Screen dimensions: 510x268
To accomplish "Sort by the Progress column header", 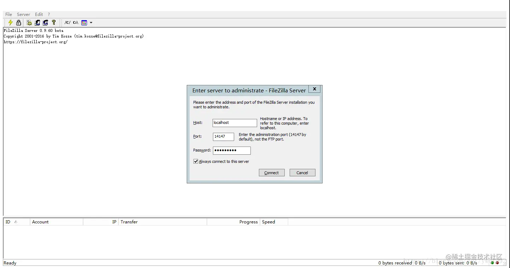I will pyautogui.click(x=233, y=222).
